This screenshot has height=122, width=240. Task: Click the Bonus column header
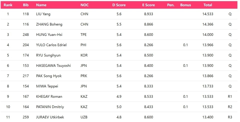(x=185, y=5)
